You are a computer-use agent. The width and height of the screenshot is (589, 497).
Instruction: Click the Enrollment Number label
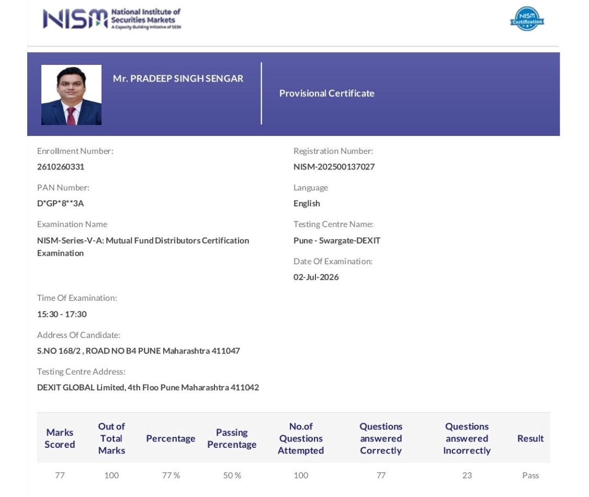coord(75,151)
